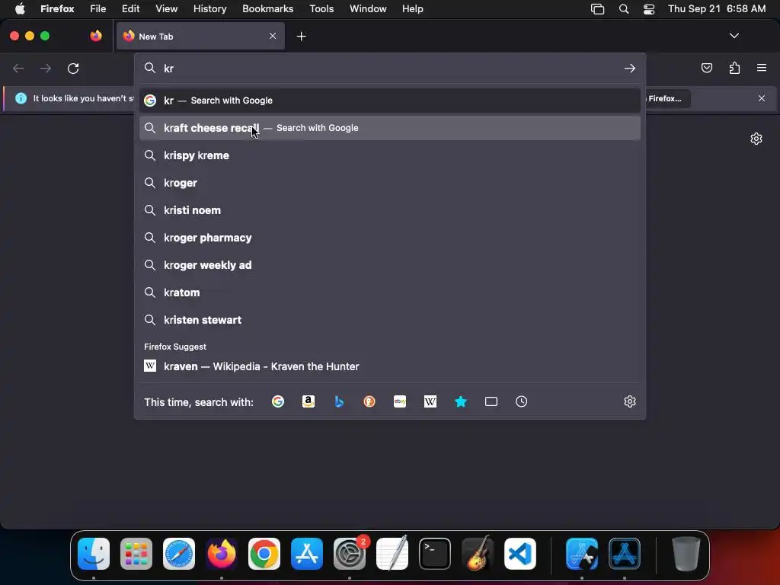Open the View menu
The height and width of the screenshot is (585, 780).
(166, 8)
